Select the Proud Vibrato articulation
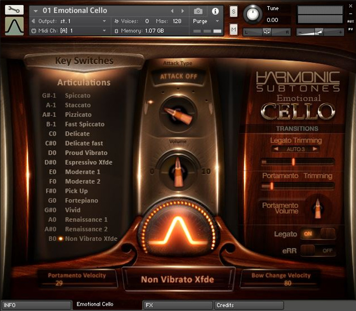The image size is (356, 311). coord(86,153)
